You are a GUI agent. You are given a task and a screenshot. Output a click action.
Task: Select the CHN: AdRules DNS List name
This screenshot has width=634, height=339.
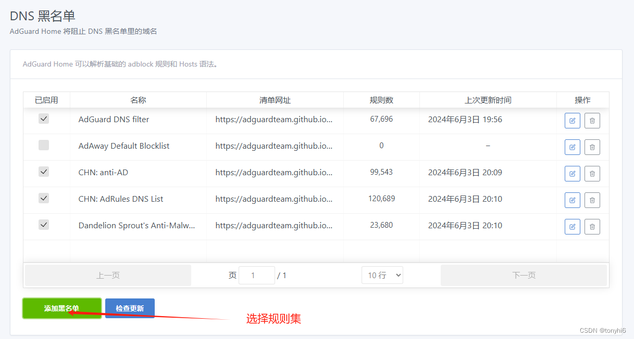pos(121,199)
